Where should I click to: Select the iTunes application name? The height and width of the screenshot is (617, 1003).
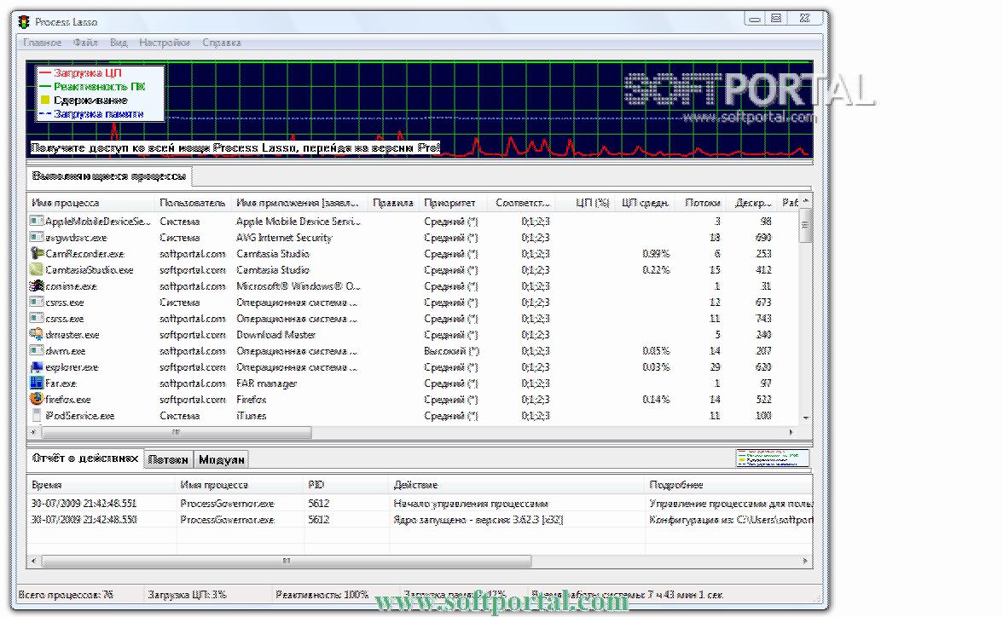point(251,416)
